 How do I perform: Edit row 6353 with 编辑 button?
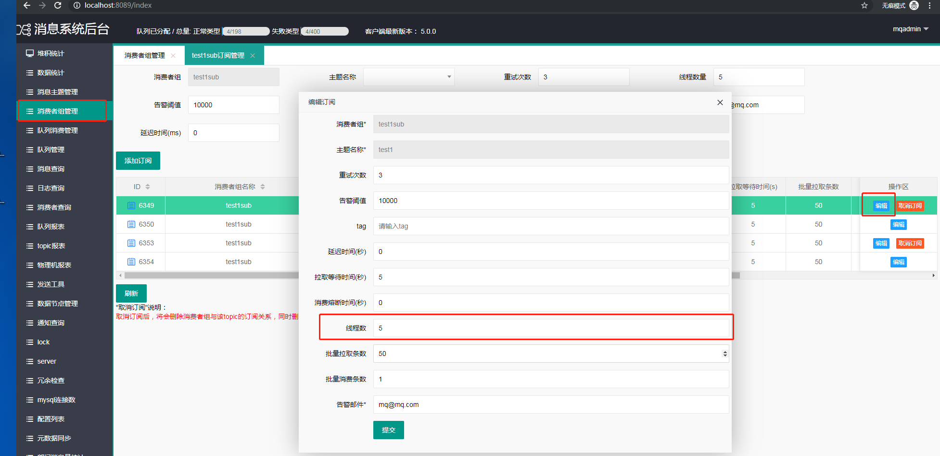point(881,243)
